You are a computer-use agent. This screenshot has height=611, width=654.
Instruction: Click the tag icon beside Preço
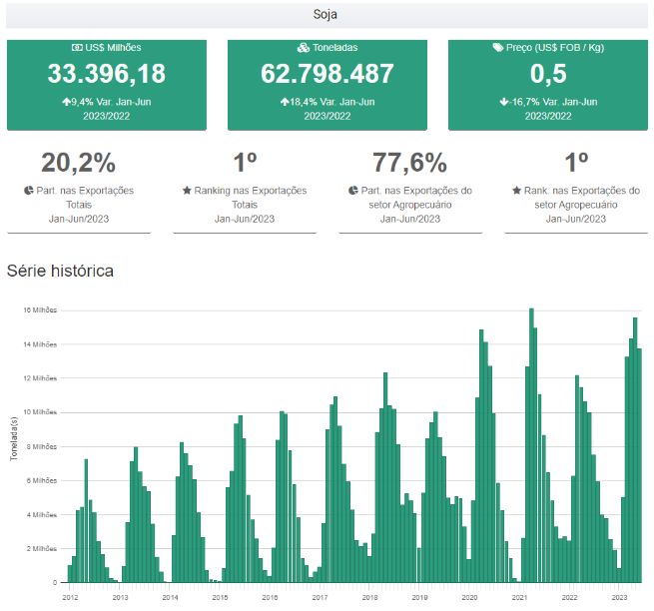click(x=498, y=47)
